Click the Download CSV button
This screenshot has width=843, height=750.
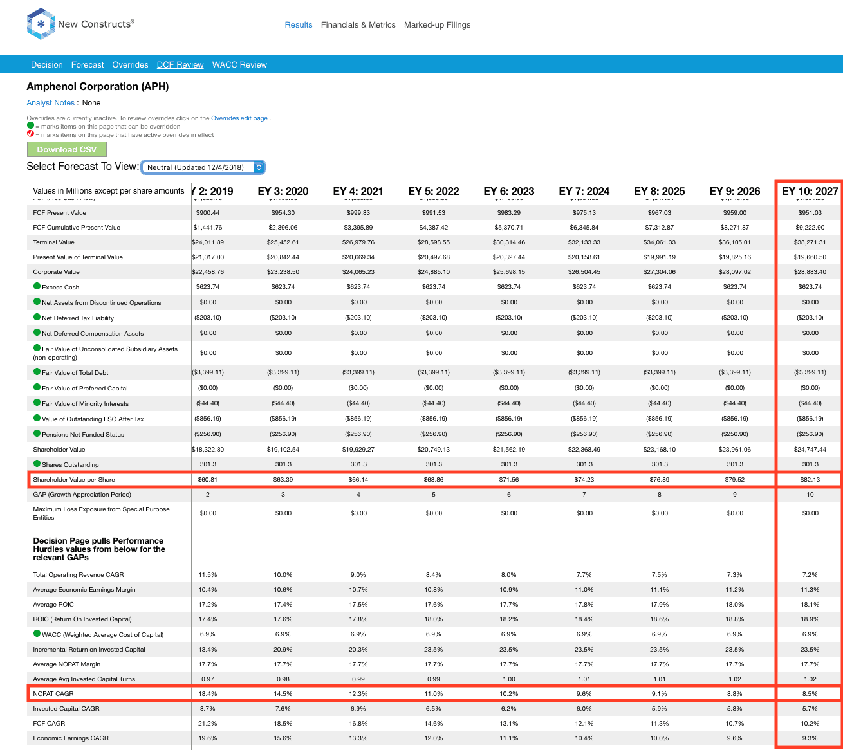(67, 149)
